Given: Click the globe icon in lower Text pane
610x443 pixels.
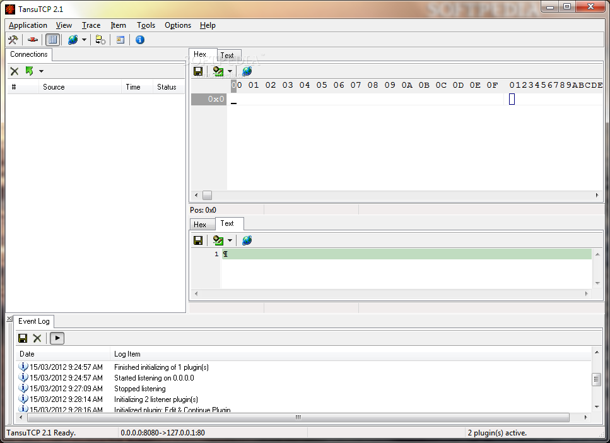Looking at the screenshot, I should point(247,240).
